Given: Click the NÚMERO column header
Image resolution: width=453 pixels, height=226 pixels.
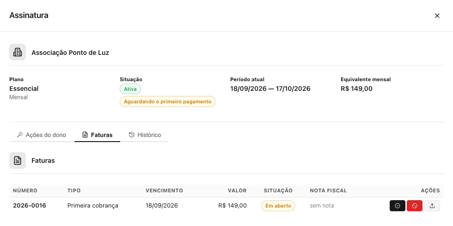Looking at the screenshot, I should pyautogui.click(x=25, y=190).
